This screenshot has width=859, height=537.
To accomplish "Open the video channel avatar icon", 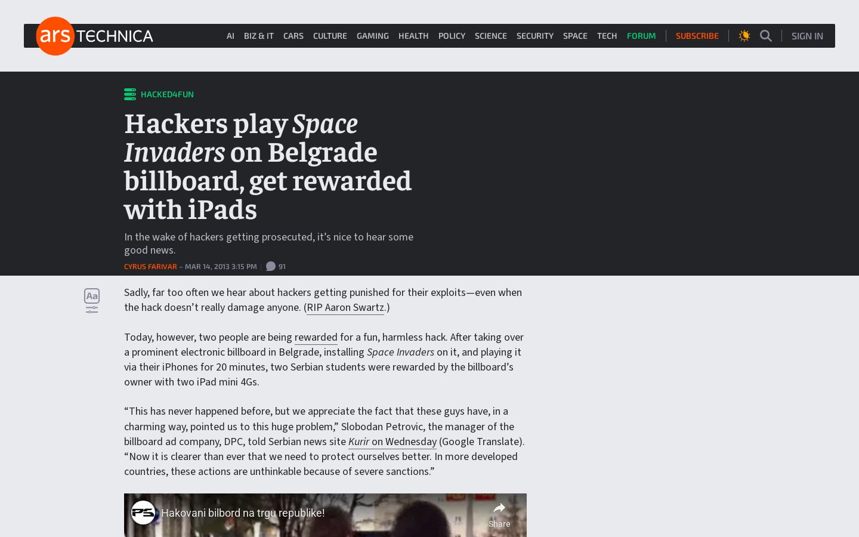I will [143, 513].
